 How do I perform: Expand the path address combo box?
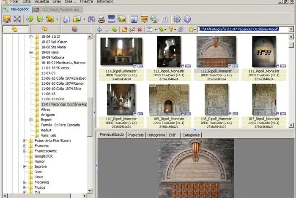click(x=291, y=29)
